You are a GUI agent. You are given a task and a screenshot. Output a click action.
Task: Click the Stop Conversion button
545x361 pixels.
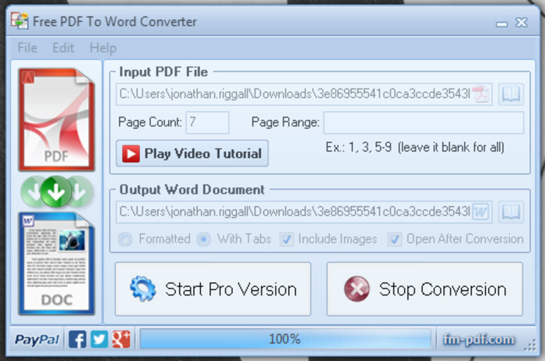(425, 289)
